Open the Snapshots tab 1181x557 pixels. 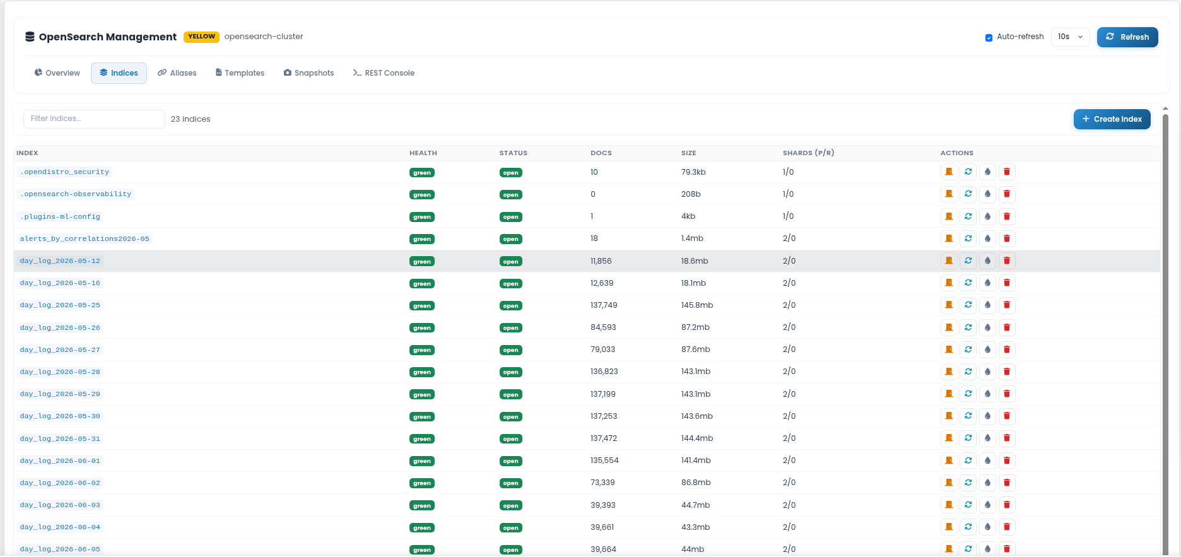click(309, 73)
